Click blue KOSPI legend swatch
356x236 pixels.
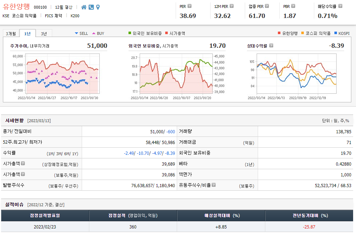click(336, 33)
